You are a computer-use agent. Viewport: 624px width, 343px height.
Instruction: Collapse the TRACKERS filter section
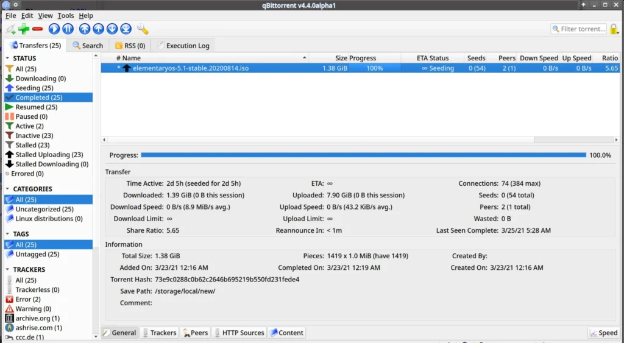coord(7,269)
